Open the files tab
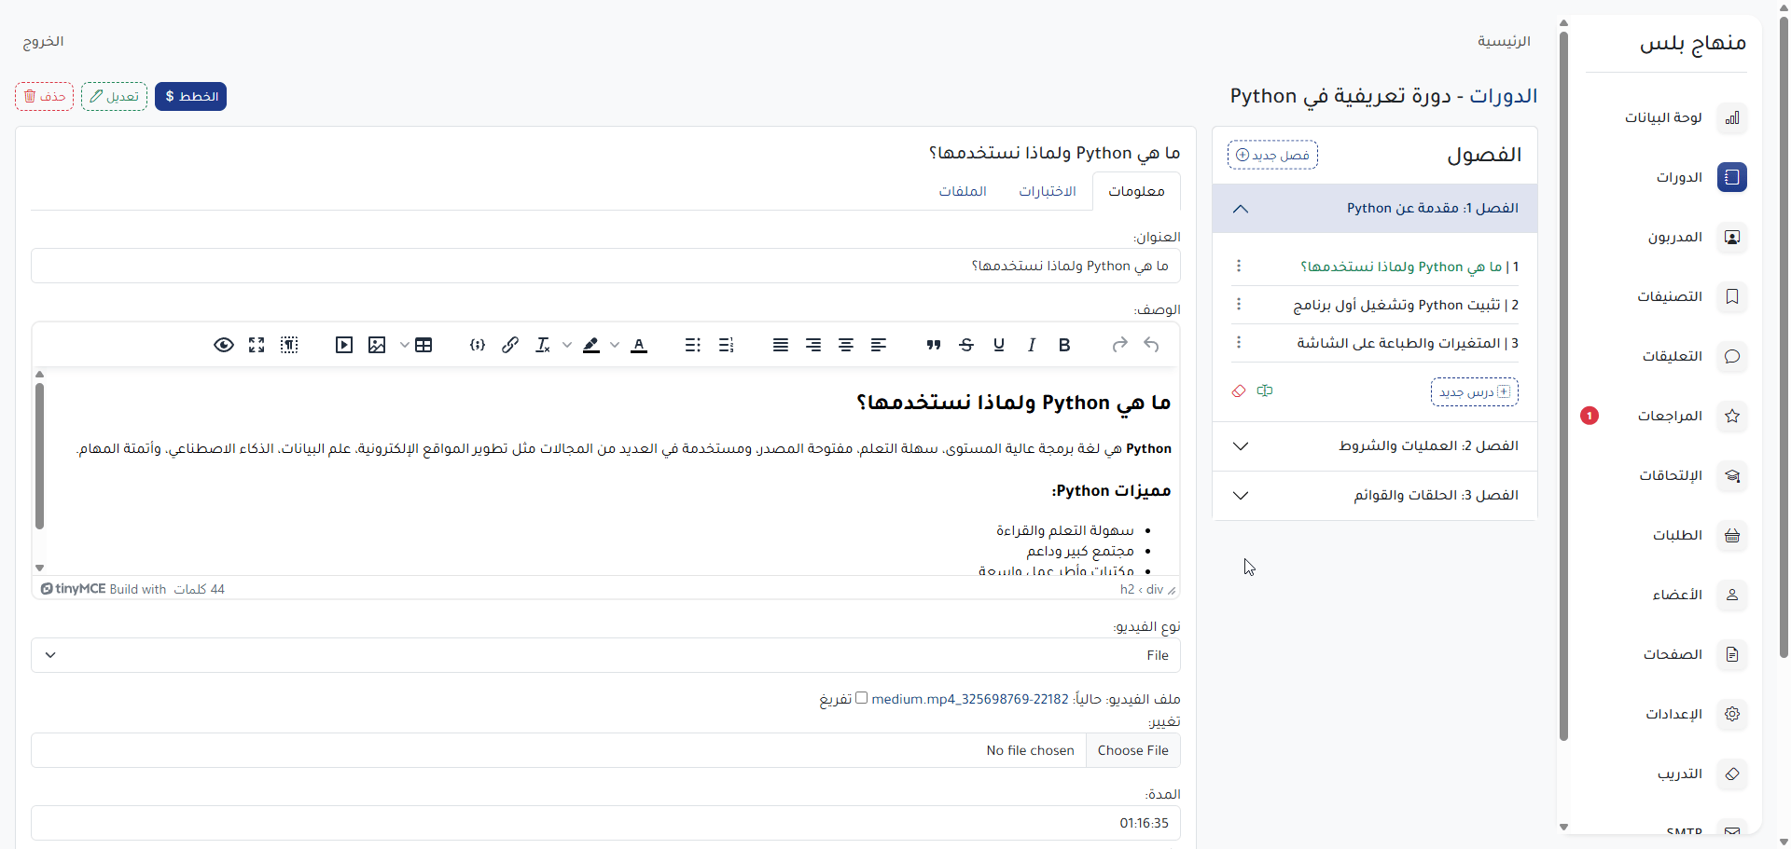The image size is (1791, 849). 963,191
